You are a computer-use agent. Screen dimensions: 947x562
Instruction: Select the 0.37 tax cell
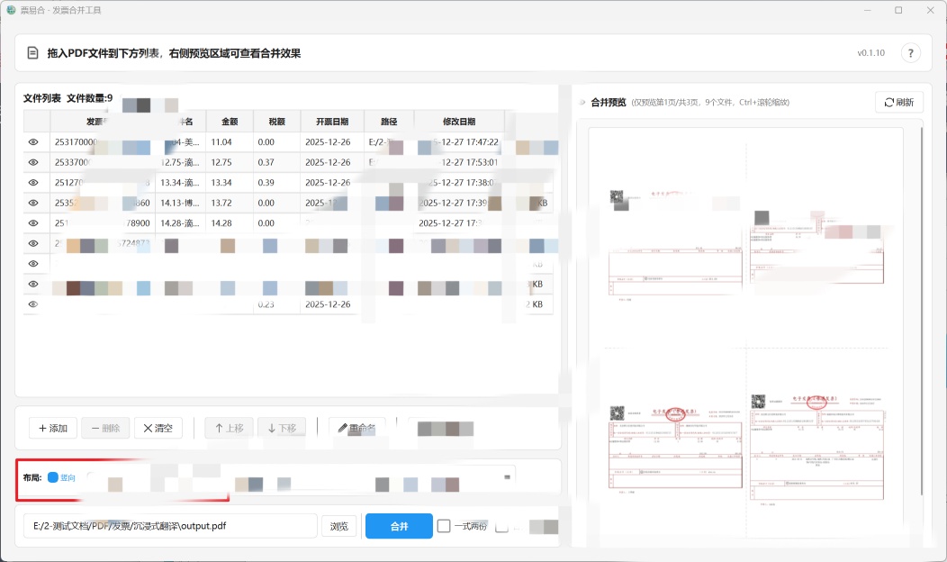click(276, 162)
